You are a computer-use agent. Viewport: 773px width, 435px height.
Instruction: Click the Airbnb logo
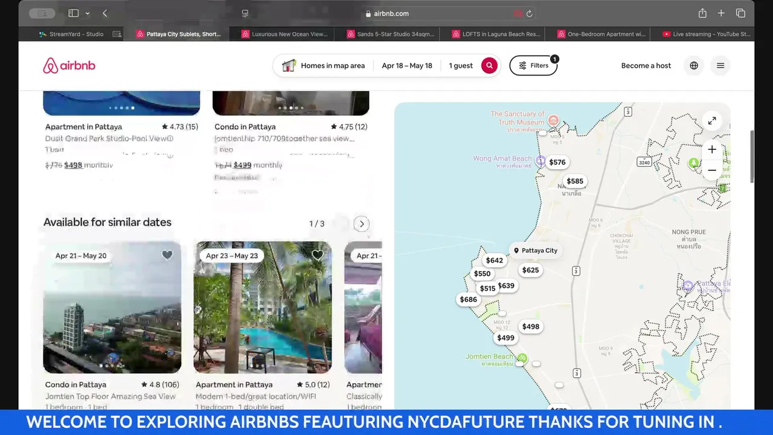[69, 65]
